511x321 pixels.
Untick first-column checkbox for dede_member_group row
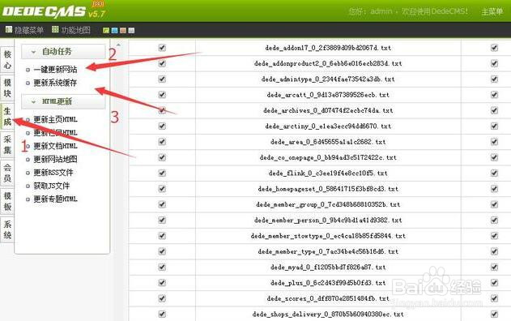pyautogui.click(x=162, y=204)
